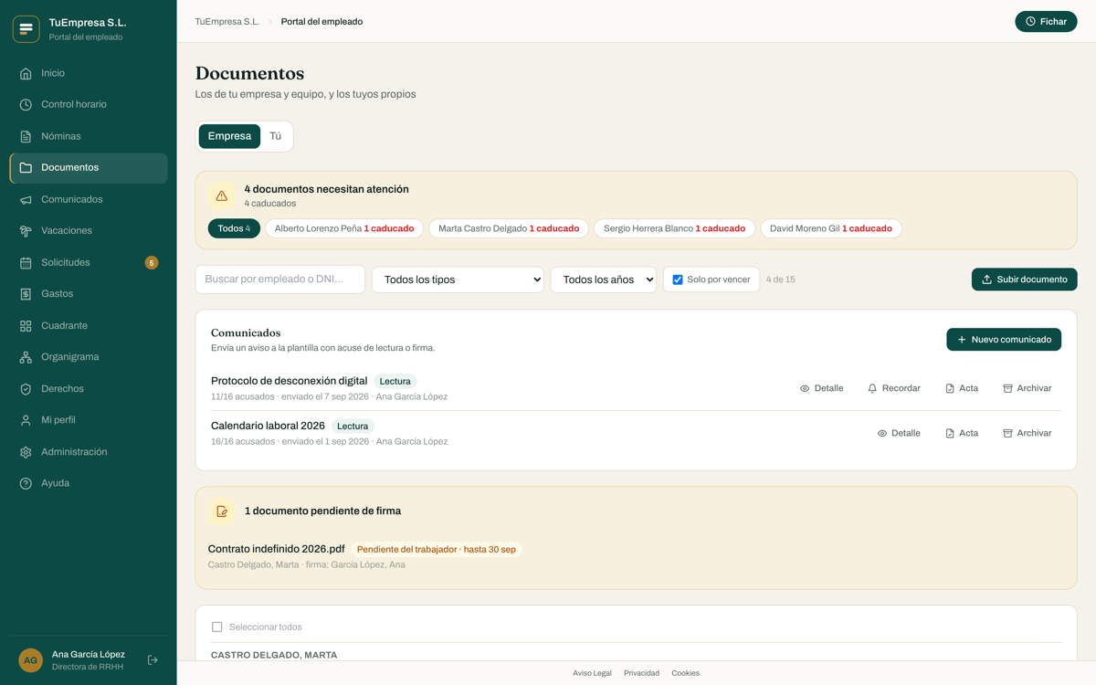This screenshot has height=685, width=1096.
Task: View Detalle of Calendario laboral 2026
Action: click(900, 433)
